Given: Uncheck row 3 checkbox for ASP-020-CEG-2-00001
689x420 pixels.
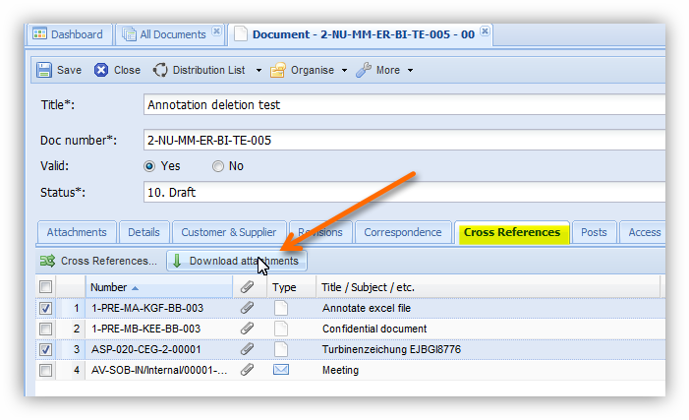Looking at the screenshot, I should tap(45, 349).
